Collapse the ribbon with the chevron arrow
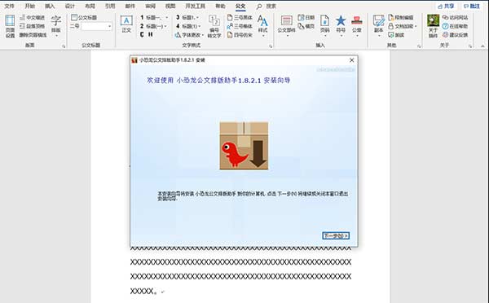The height and width of the screenshot is (303, 489). point(482,46)
